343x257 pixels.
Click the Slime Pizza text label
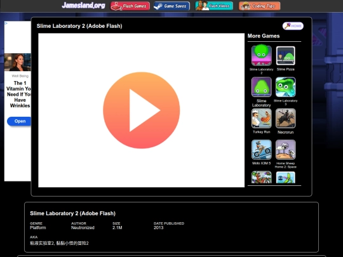[285, 69]
